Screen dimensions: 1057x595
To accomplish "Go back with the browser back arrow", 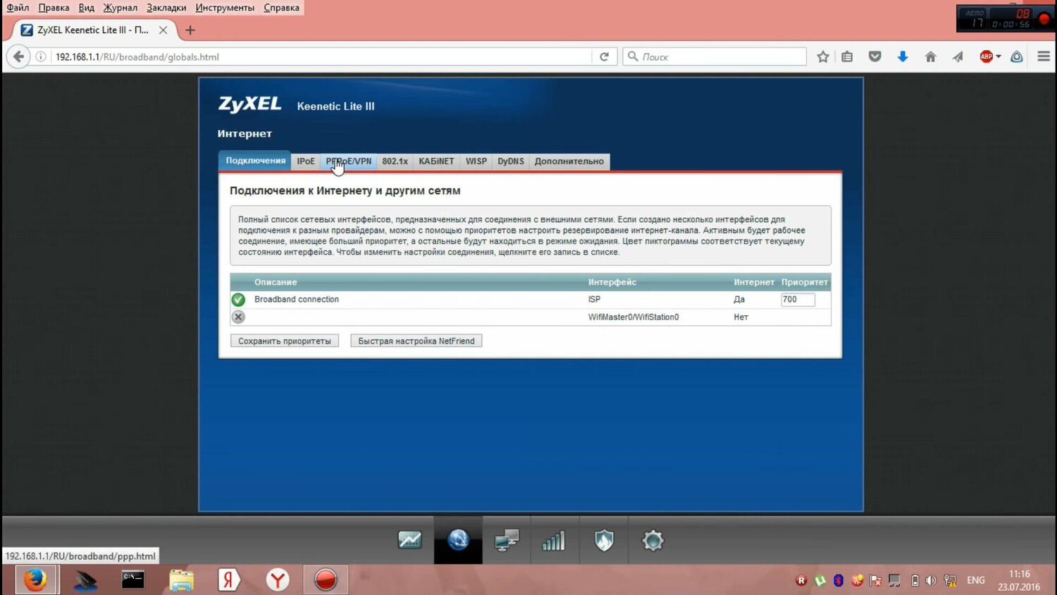I will coord(19,56).
